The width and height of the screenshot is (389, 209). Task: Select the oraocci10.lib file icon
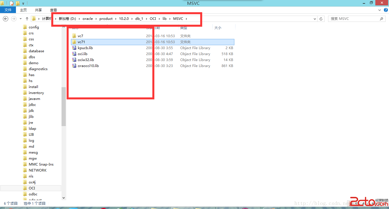click(x=74, y=66)
